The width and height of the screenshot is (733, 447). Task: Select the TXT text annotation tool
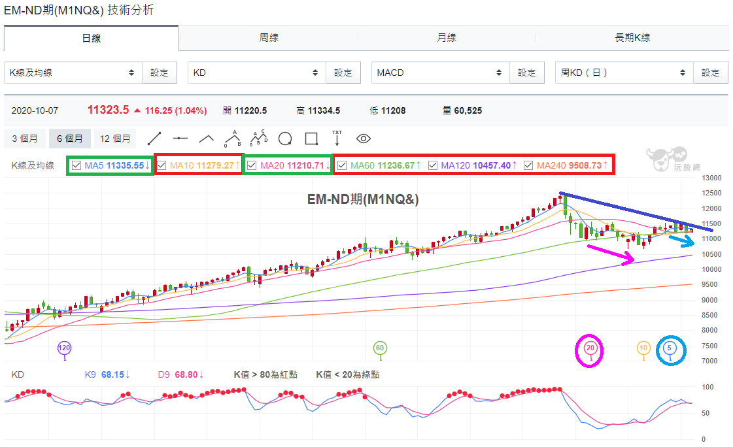337,139
